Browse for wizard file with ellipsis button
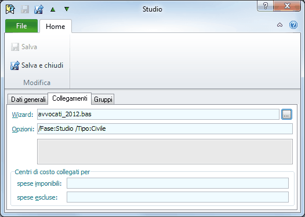305x217 pixels. click(x=286, y=115)
